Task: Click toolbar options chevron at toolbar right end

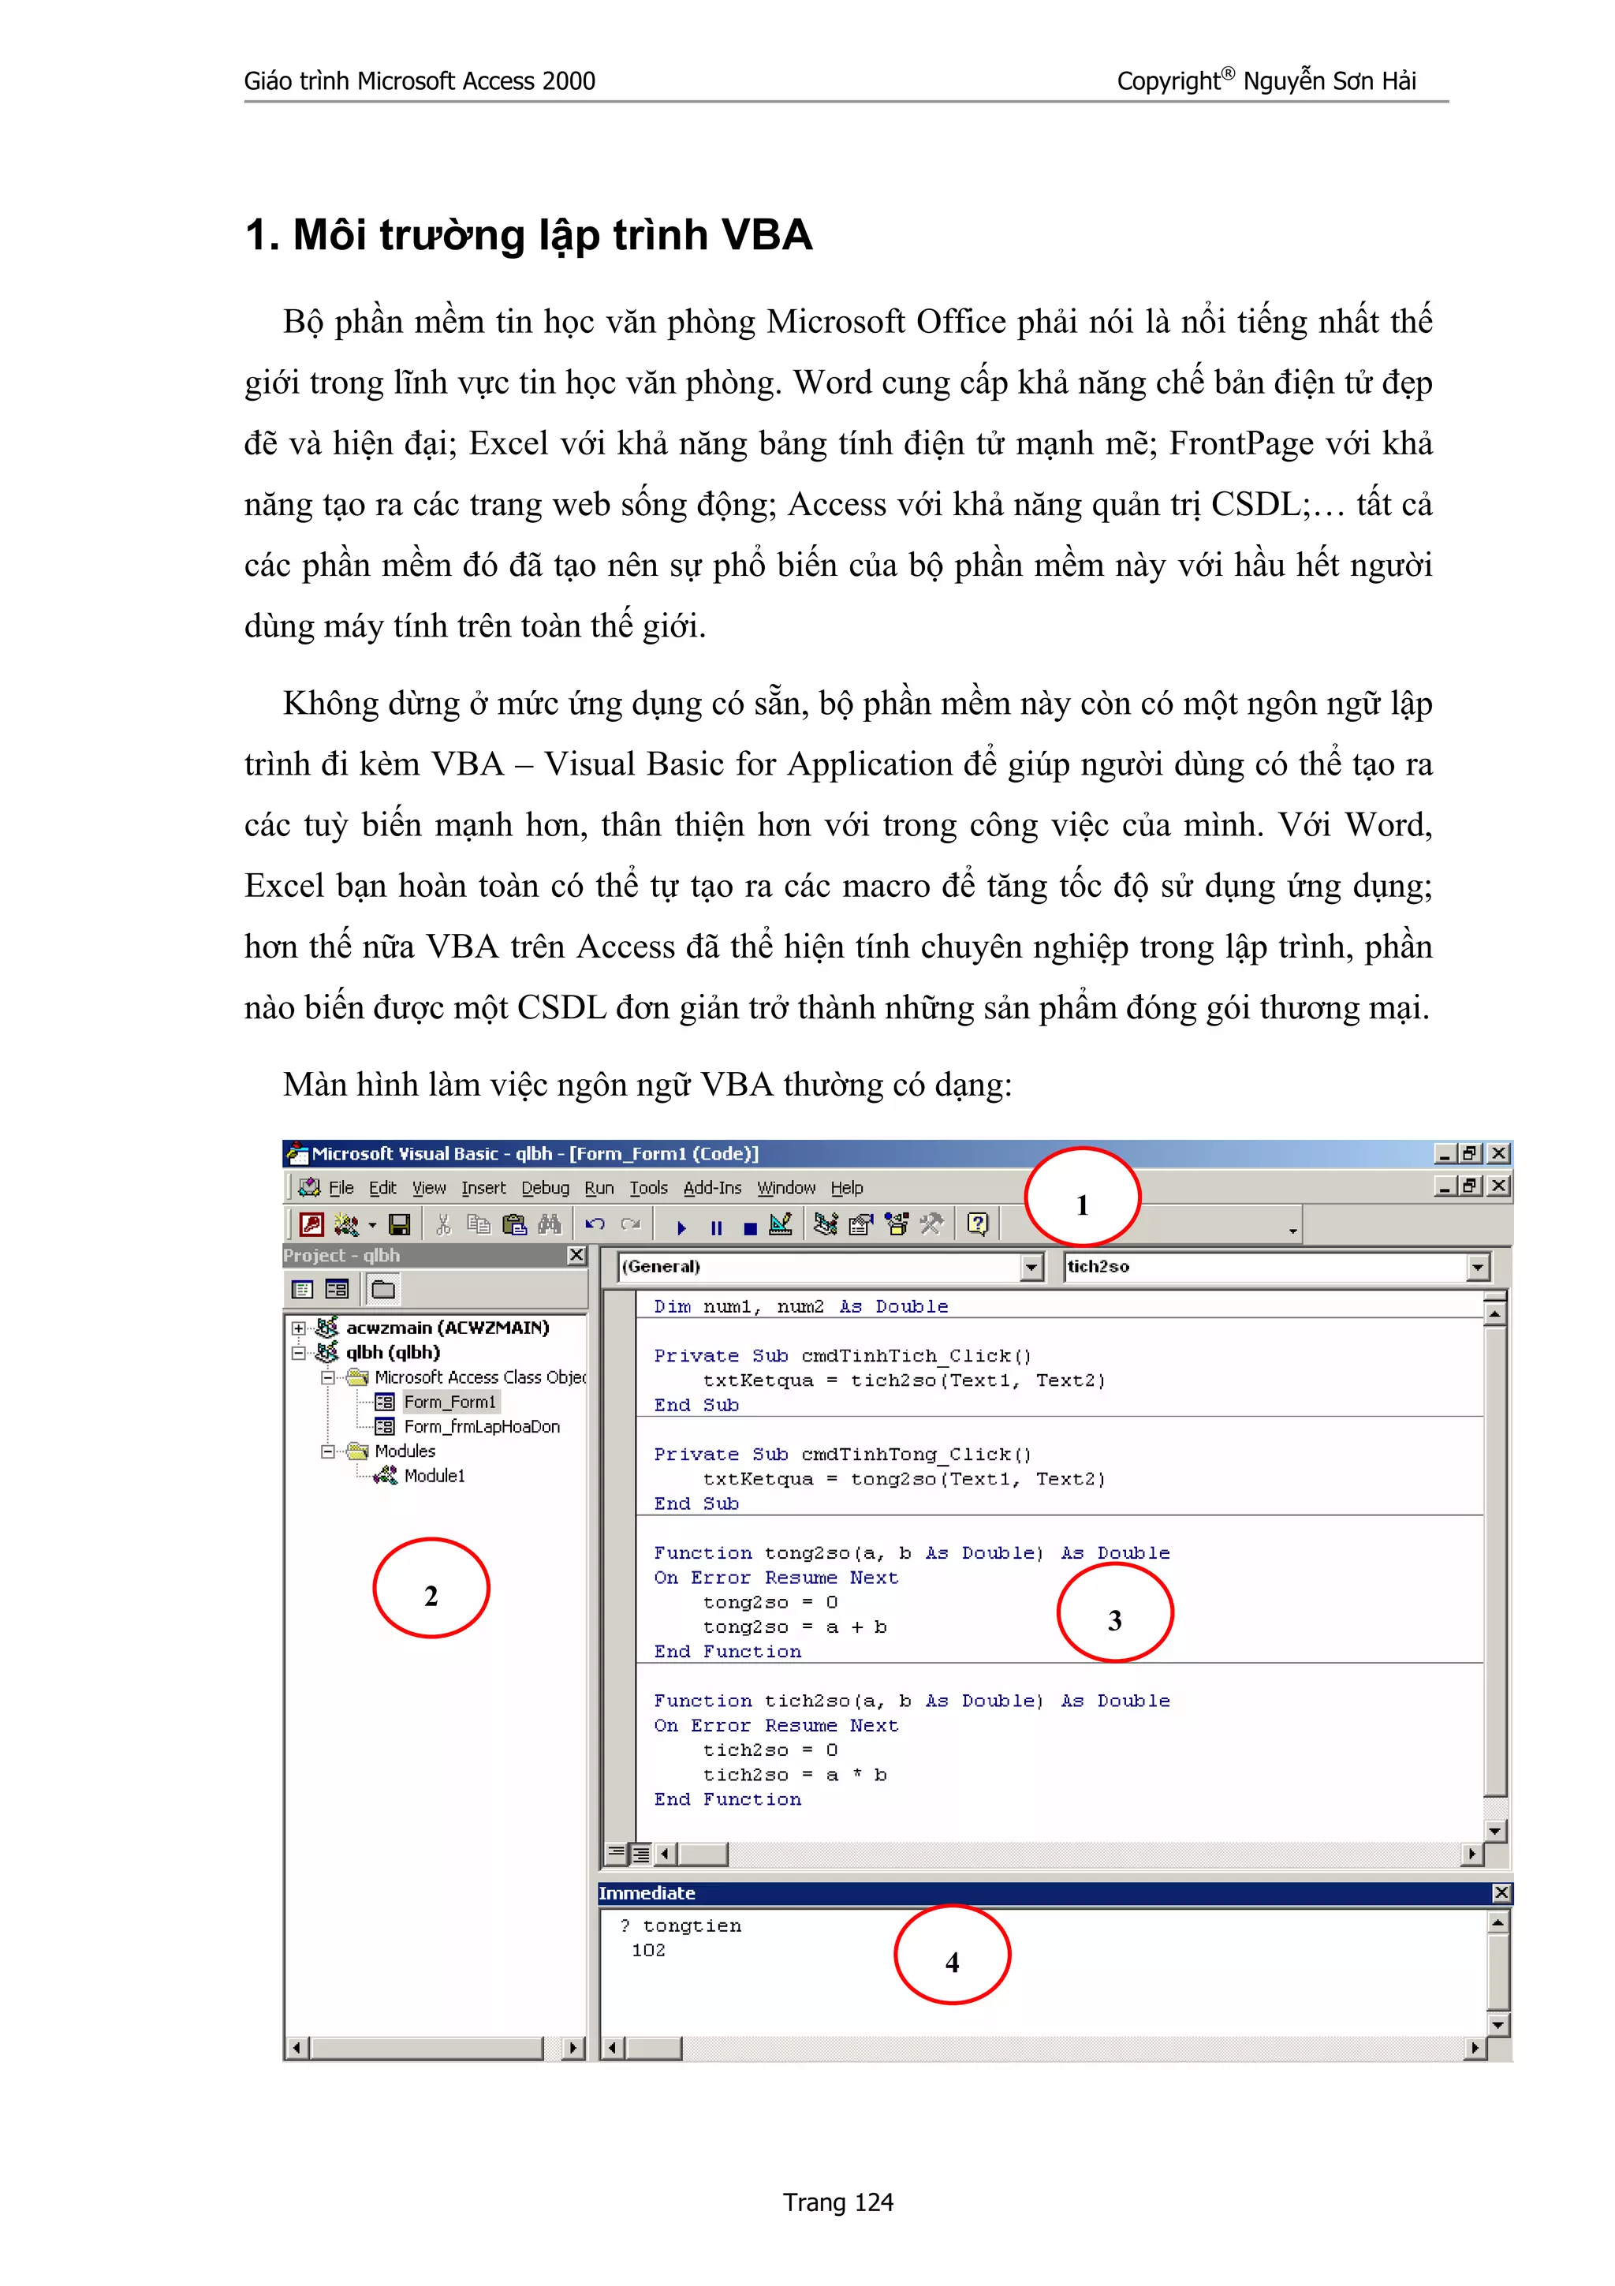Action: point(1292,1231)
